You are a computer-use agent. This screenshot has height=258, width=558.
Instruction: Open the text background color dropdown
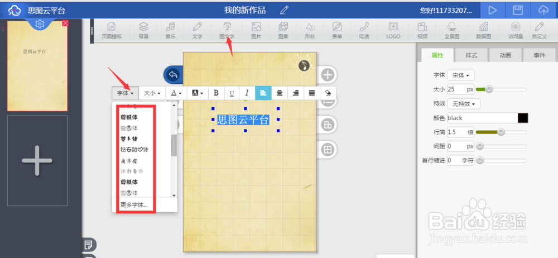pos(198,93)
